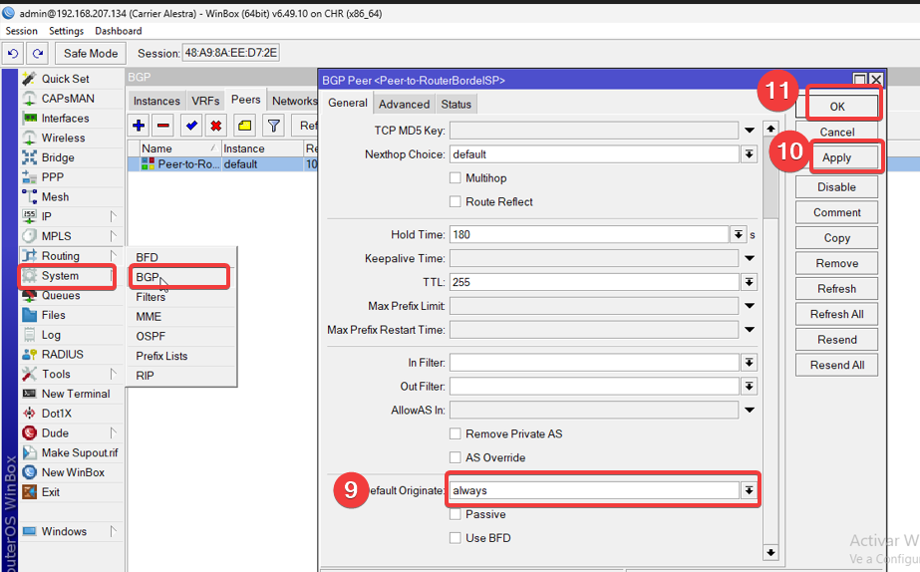920x572 pixels.
Task: Click the Redo arrow in toolbar
Action: (x=37, y=53)
